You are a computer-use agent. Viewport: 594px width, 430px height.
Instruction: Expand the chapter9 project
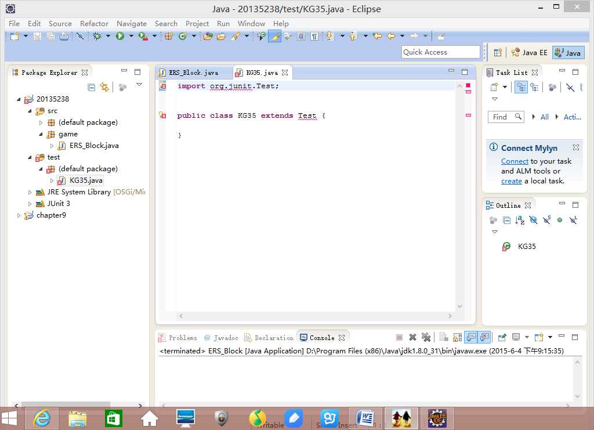tap(19, 215)
